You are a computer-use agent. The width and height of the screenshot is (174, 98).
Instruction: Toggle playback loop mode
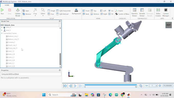click(x=141, y=86)
